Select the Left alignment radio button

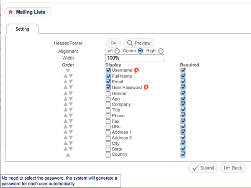[117, 51]
